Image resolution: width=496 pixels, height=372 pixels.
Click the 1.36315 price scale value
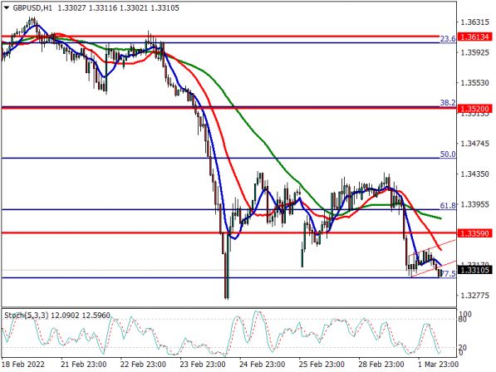[474, 22]
